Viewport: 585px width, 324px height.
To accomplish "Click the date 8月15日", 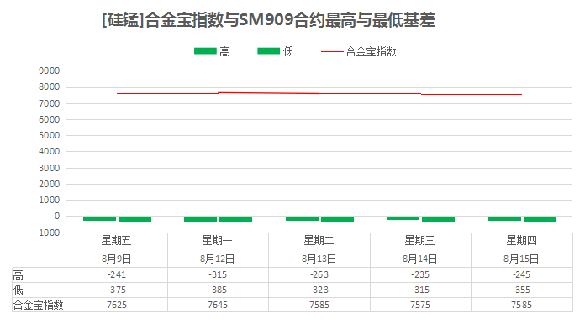I will pos(521,259).
